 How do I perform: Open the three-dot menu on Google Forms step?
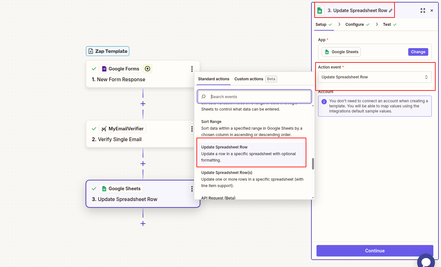pyautogui.click(x=192, y=69)
